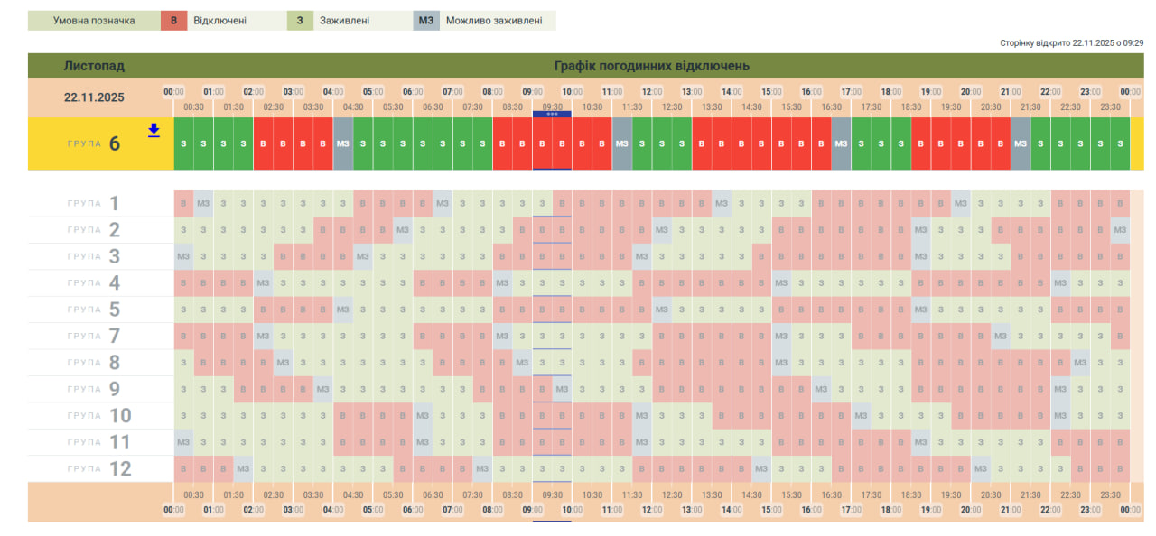Select the Заживлені legend label
The height and width of the screenshot is (536, 1156).
tap(344, 20)
